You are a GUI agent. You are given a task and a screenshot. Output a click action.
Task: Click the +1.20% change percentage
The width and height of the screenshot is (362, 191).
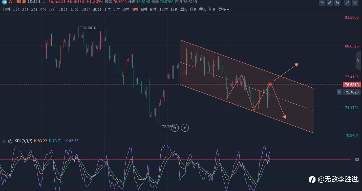click(x=94, y=2)
